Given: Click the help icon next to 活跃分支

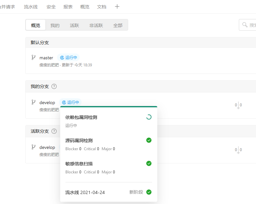Looking at the screenshot, I should pyautogui.click(x=54, y=131).
